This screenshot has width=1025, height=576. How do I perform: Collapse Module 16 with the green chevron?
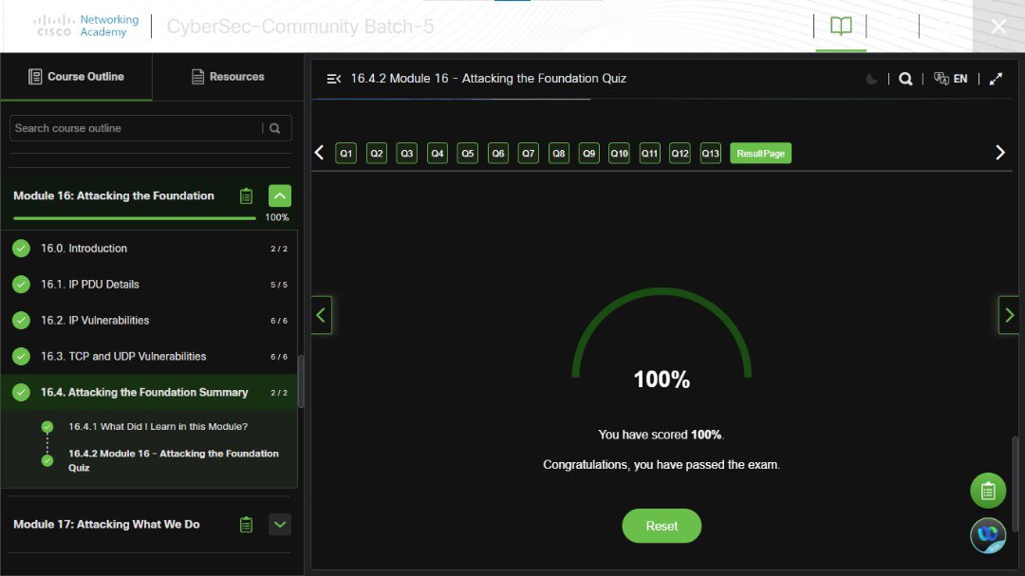280,195
